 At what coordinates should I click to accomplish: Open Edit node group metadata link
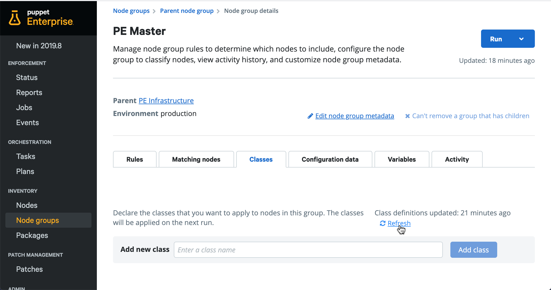pos(355,116)
